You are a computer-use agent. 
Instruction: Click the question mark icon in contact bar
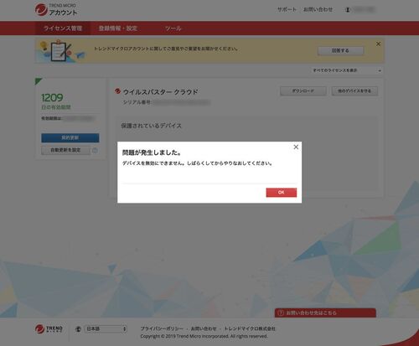click(282, 312)
